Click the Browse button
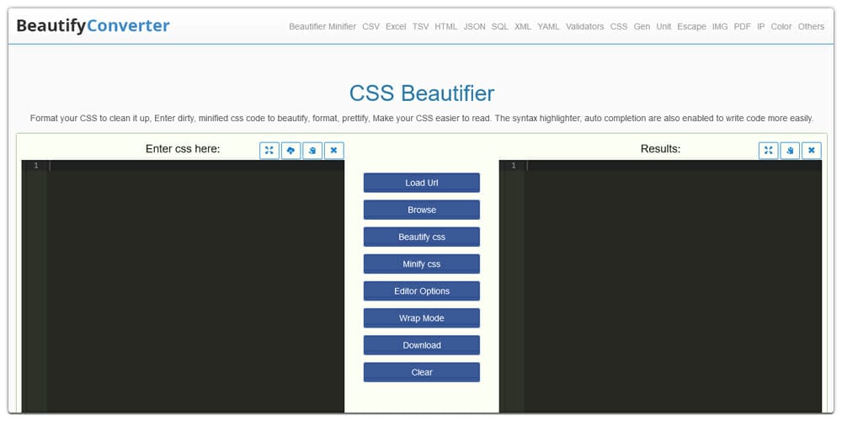 tap(422, 210)
